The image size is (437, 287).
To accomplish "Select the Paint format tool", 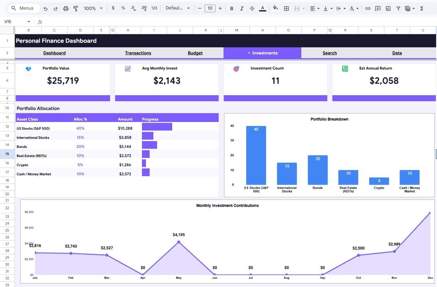I will pos(75,8).
